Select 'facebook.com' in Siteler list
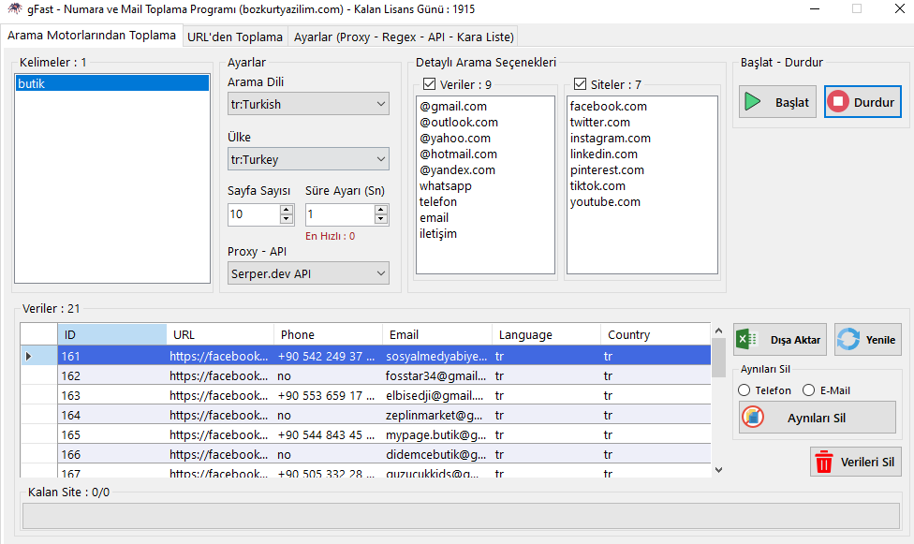This screenshot has height=544, width=914. (608, 106)
